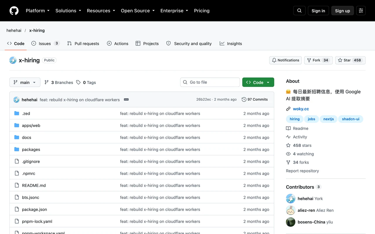Click the Sign up button
The width and height of the screenshot is (375, 234).
[342, 11]
